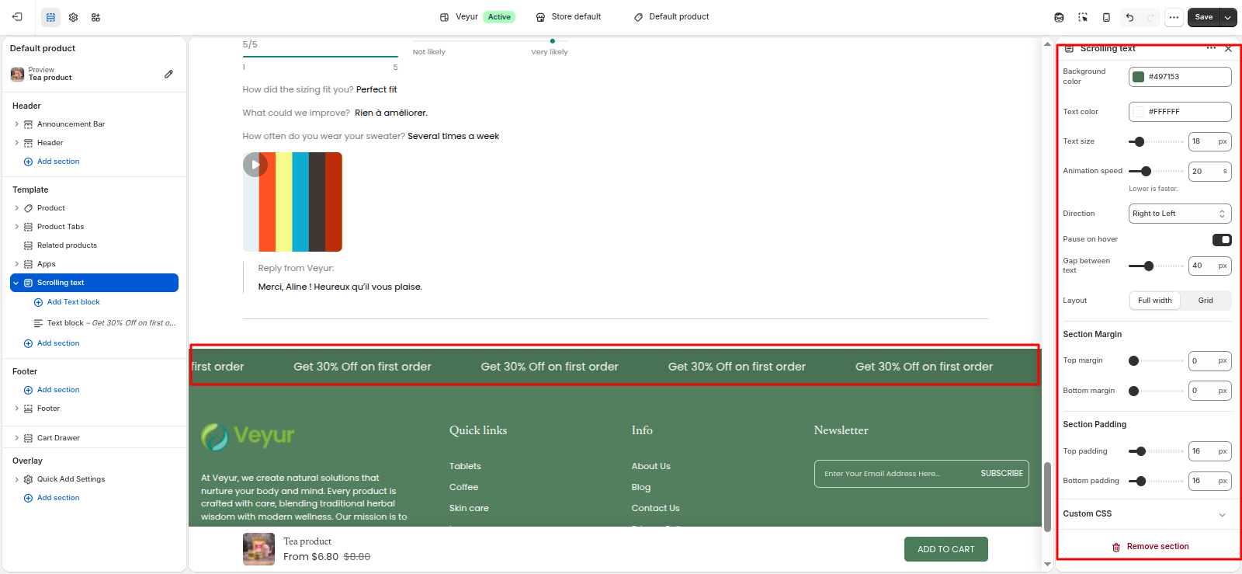The width and height of the screenshot is (1242, 574).
Task: Expand the Announcement Bar section
Action: click(16, 124)
